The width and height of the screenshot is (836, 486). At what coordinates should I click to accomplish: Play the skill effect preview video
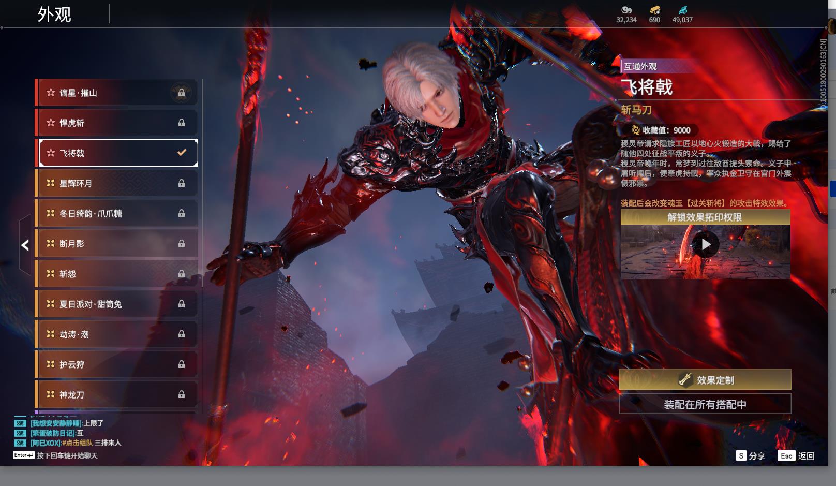click(706, 244)
